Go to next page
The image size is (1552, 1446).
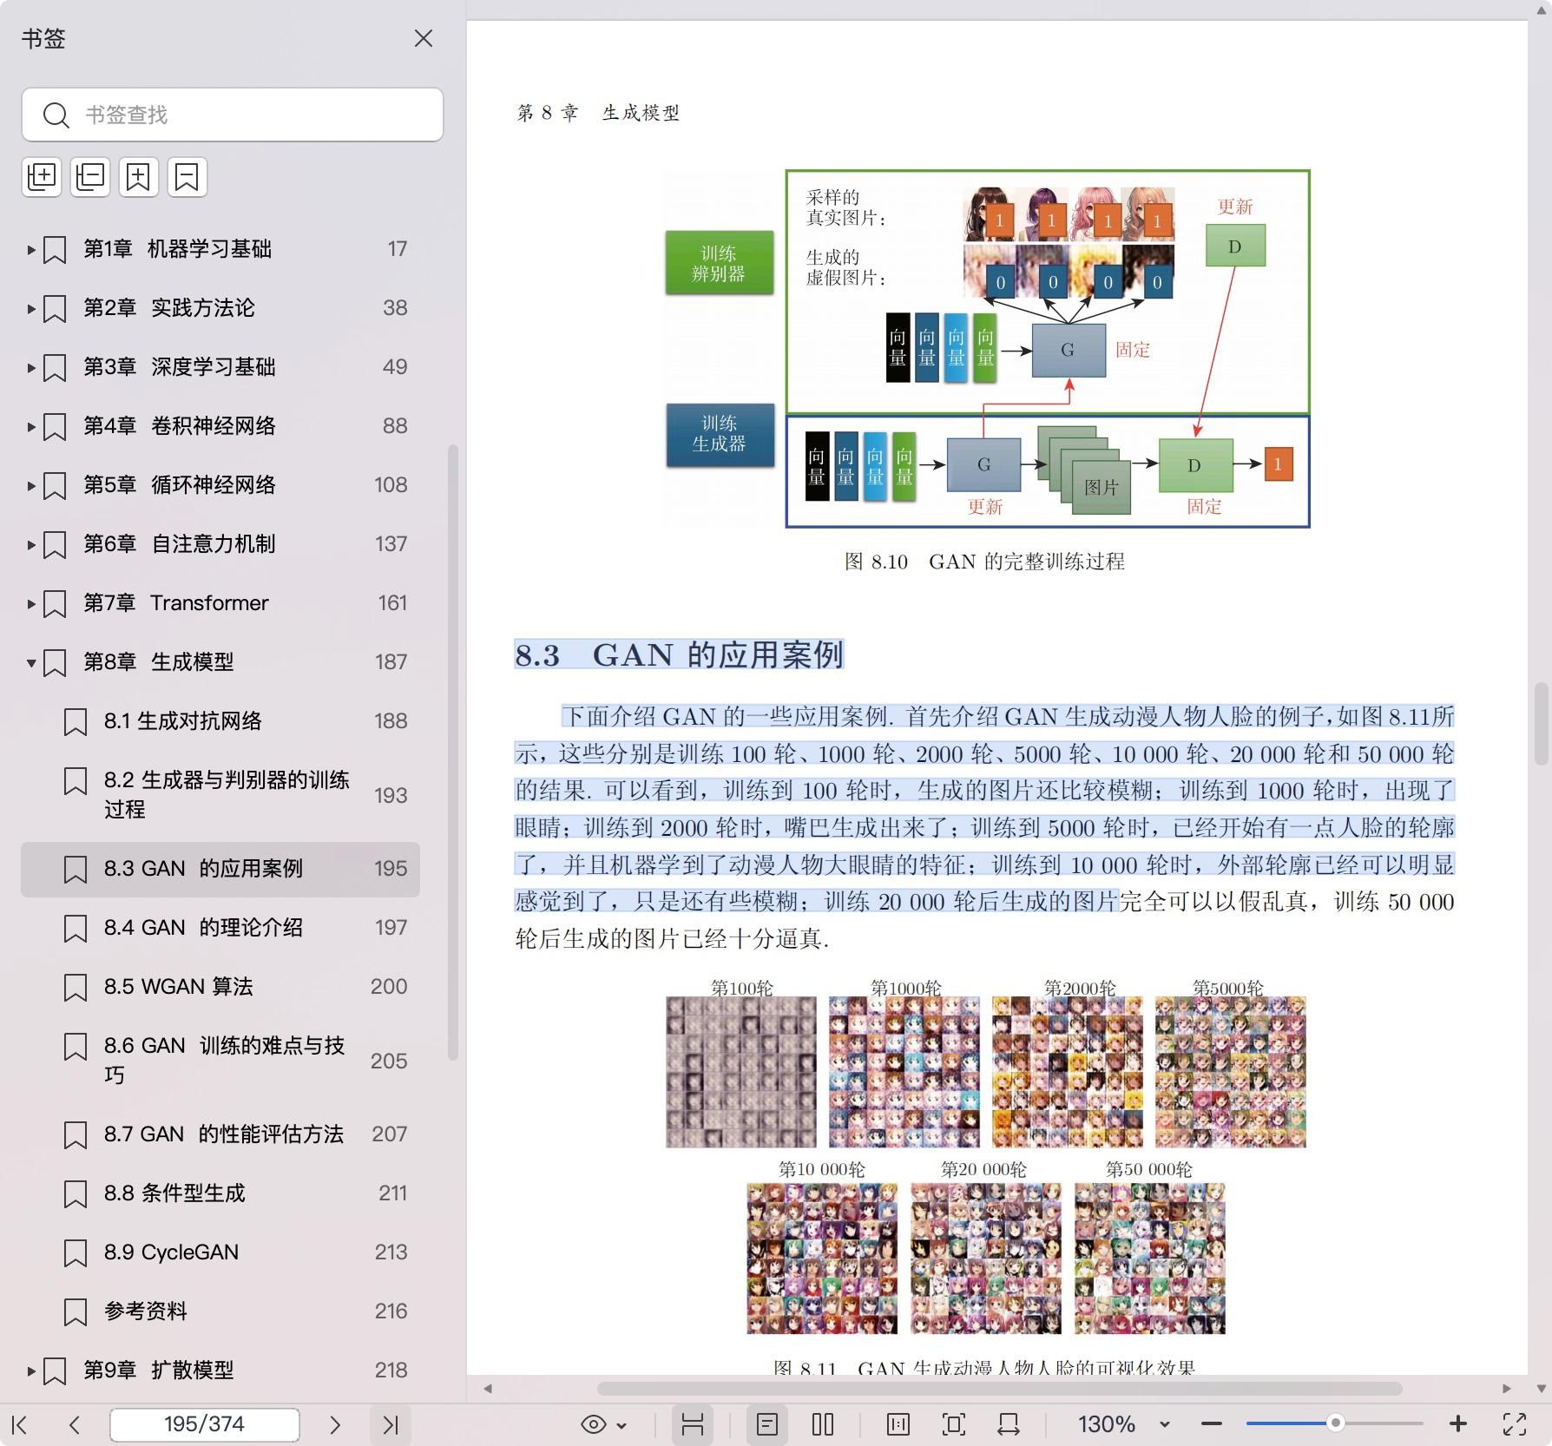coord(335,1424)
